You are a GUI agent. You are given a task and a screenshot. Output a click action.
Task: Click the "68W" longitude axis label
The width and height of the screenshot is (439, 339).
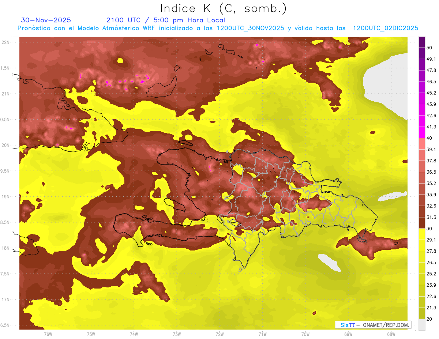coord(391,334)
